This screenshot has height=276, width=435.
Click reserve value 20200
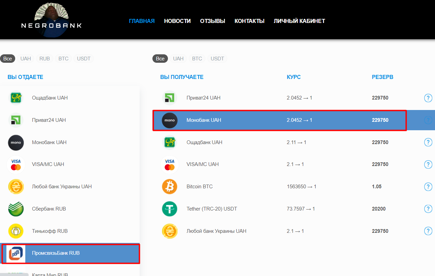(x=379, y=209)
